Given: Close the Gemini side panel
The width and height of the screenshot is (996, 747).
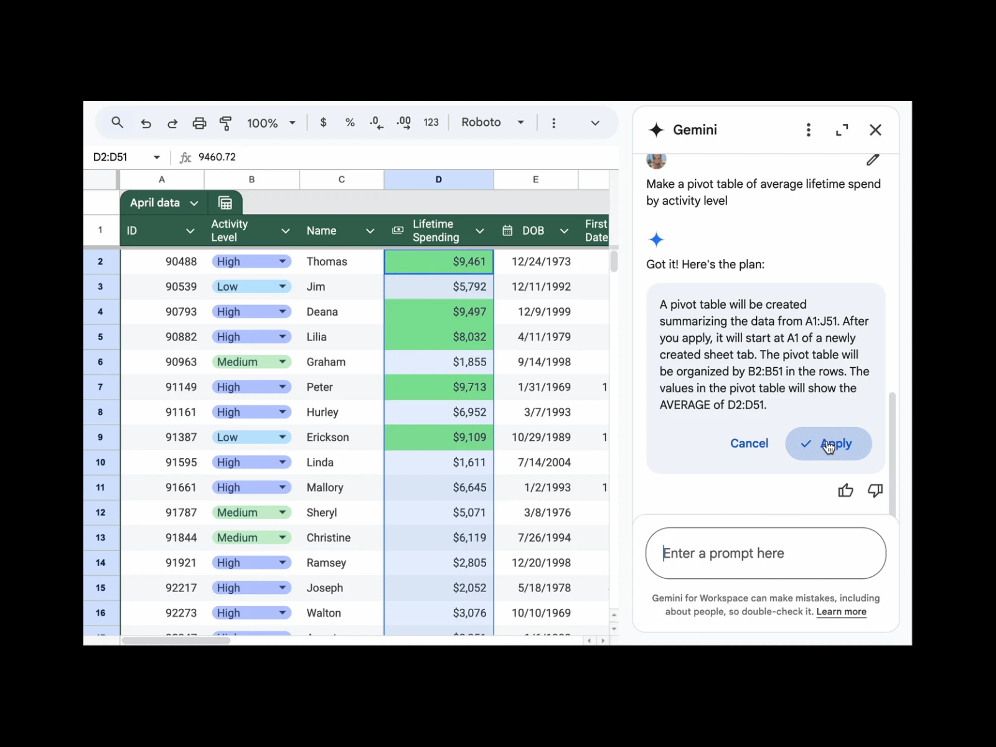Looking at the screenshot, I should (875, 129).
